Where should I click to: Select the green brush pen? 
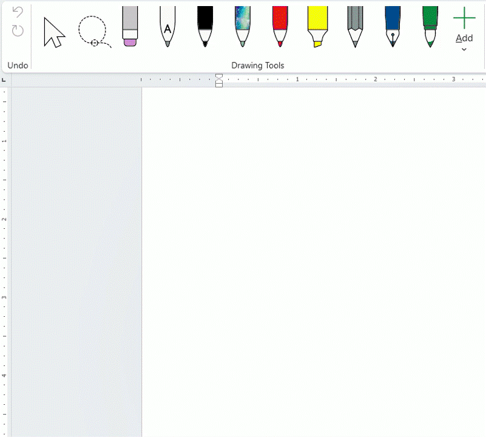tap(430, 27)
